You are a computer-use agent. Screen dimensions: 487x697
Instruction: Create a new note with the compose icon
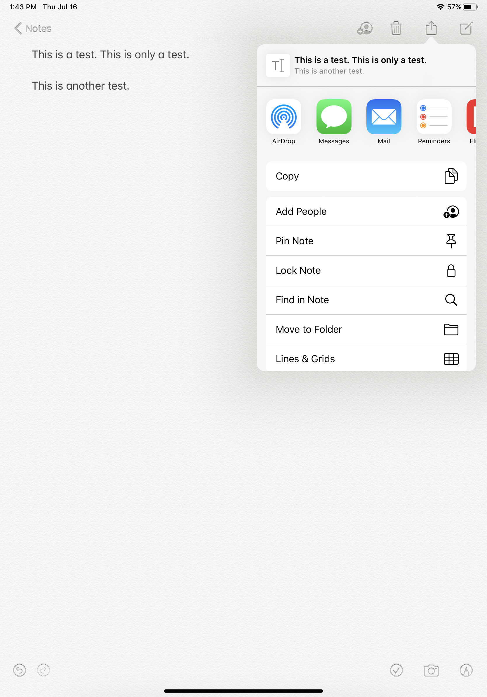466,28
